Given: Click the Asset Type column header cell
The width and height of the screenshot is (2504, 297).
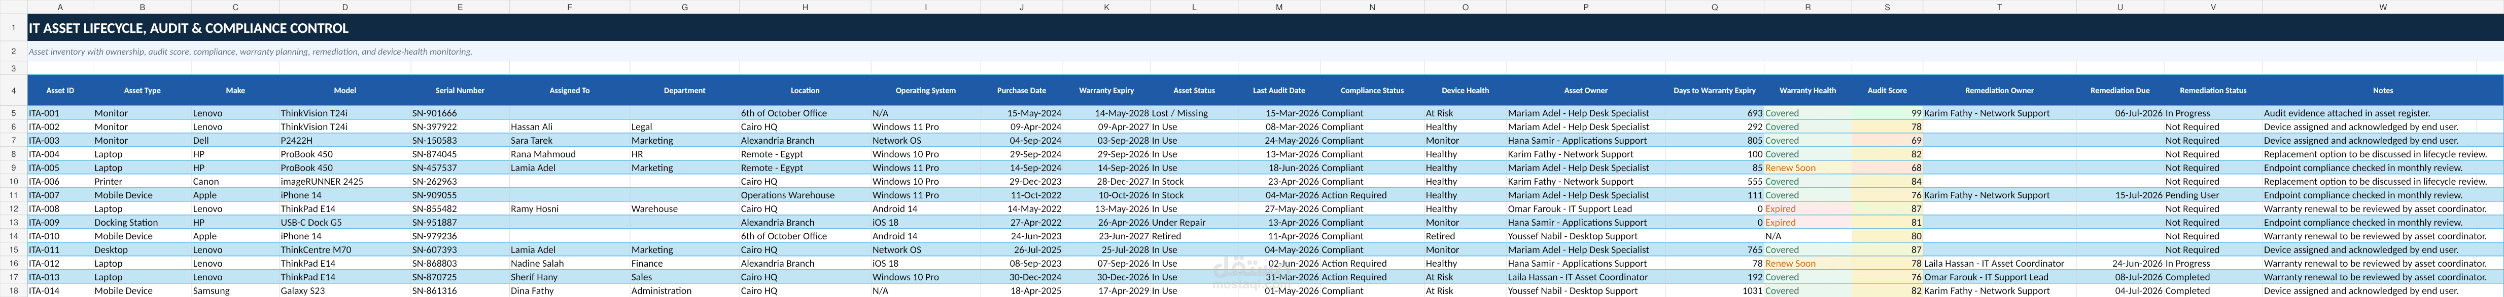Looking at the screenshot, I should [x=142, y=90].
